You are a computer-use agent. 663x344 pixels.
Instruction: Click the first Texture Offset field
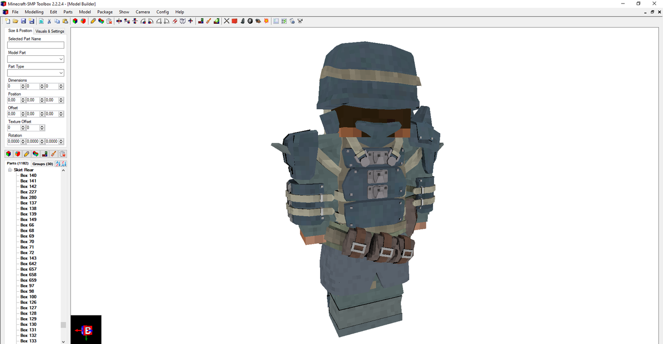14,128
